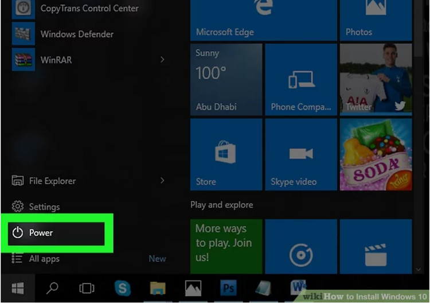Open the Candy Crush Soda tile
The width and height of the screenshot is (430, 303).
(x=376, y=154)
